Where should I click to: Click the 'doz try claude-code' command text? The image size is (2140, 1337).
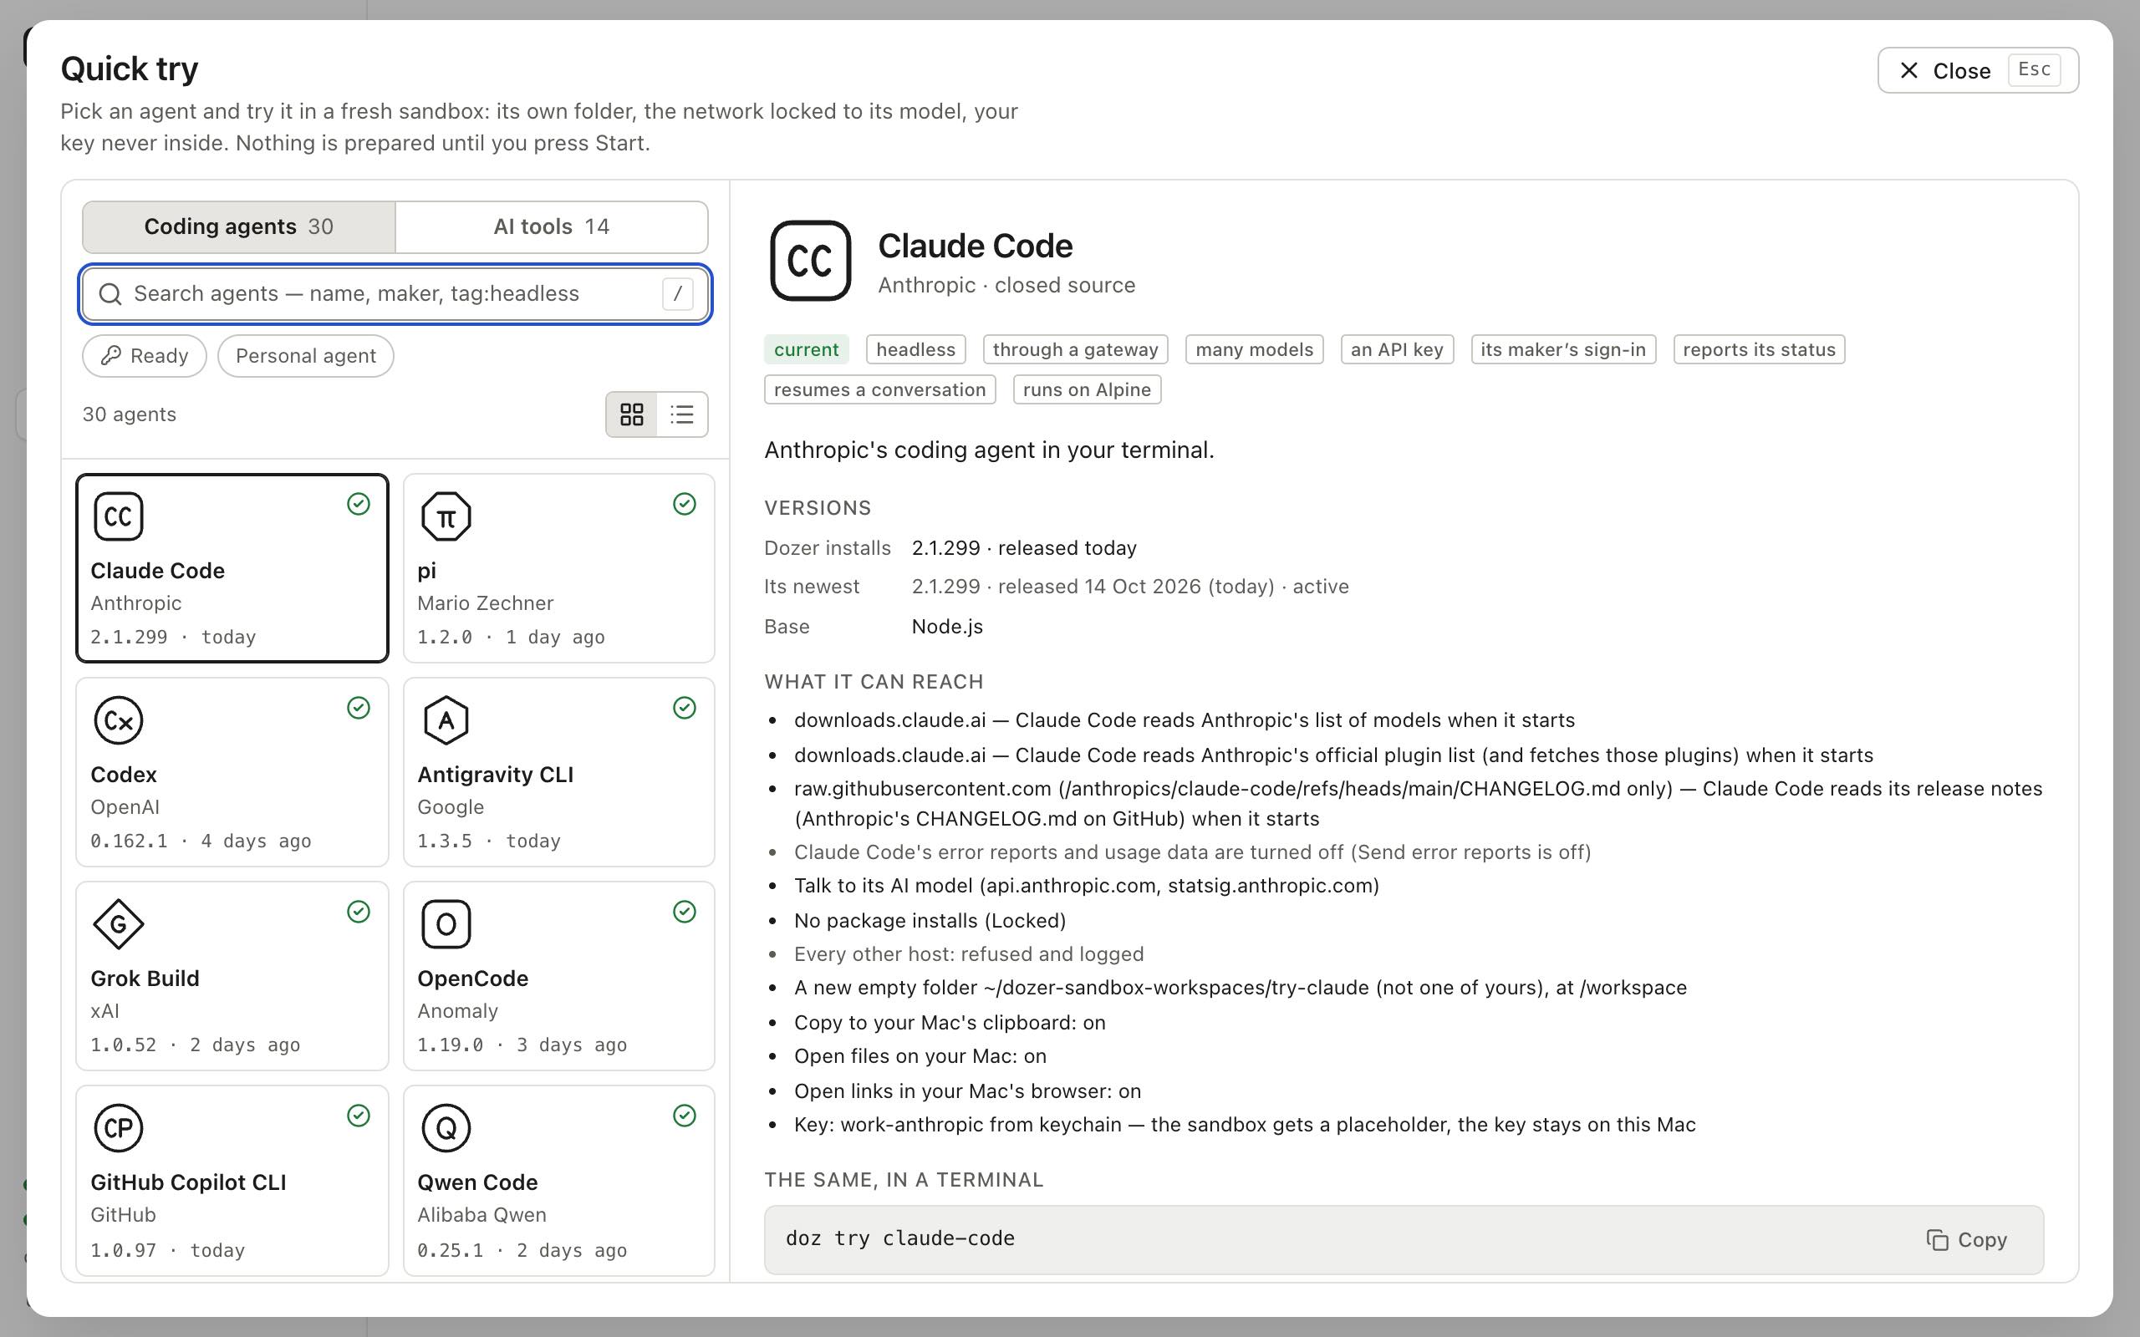(900, 1239)
